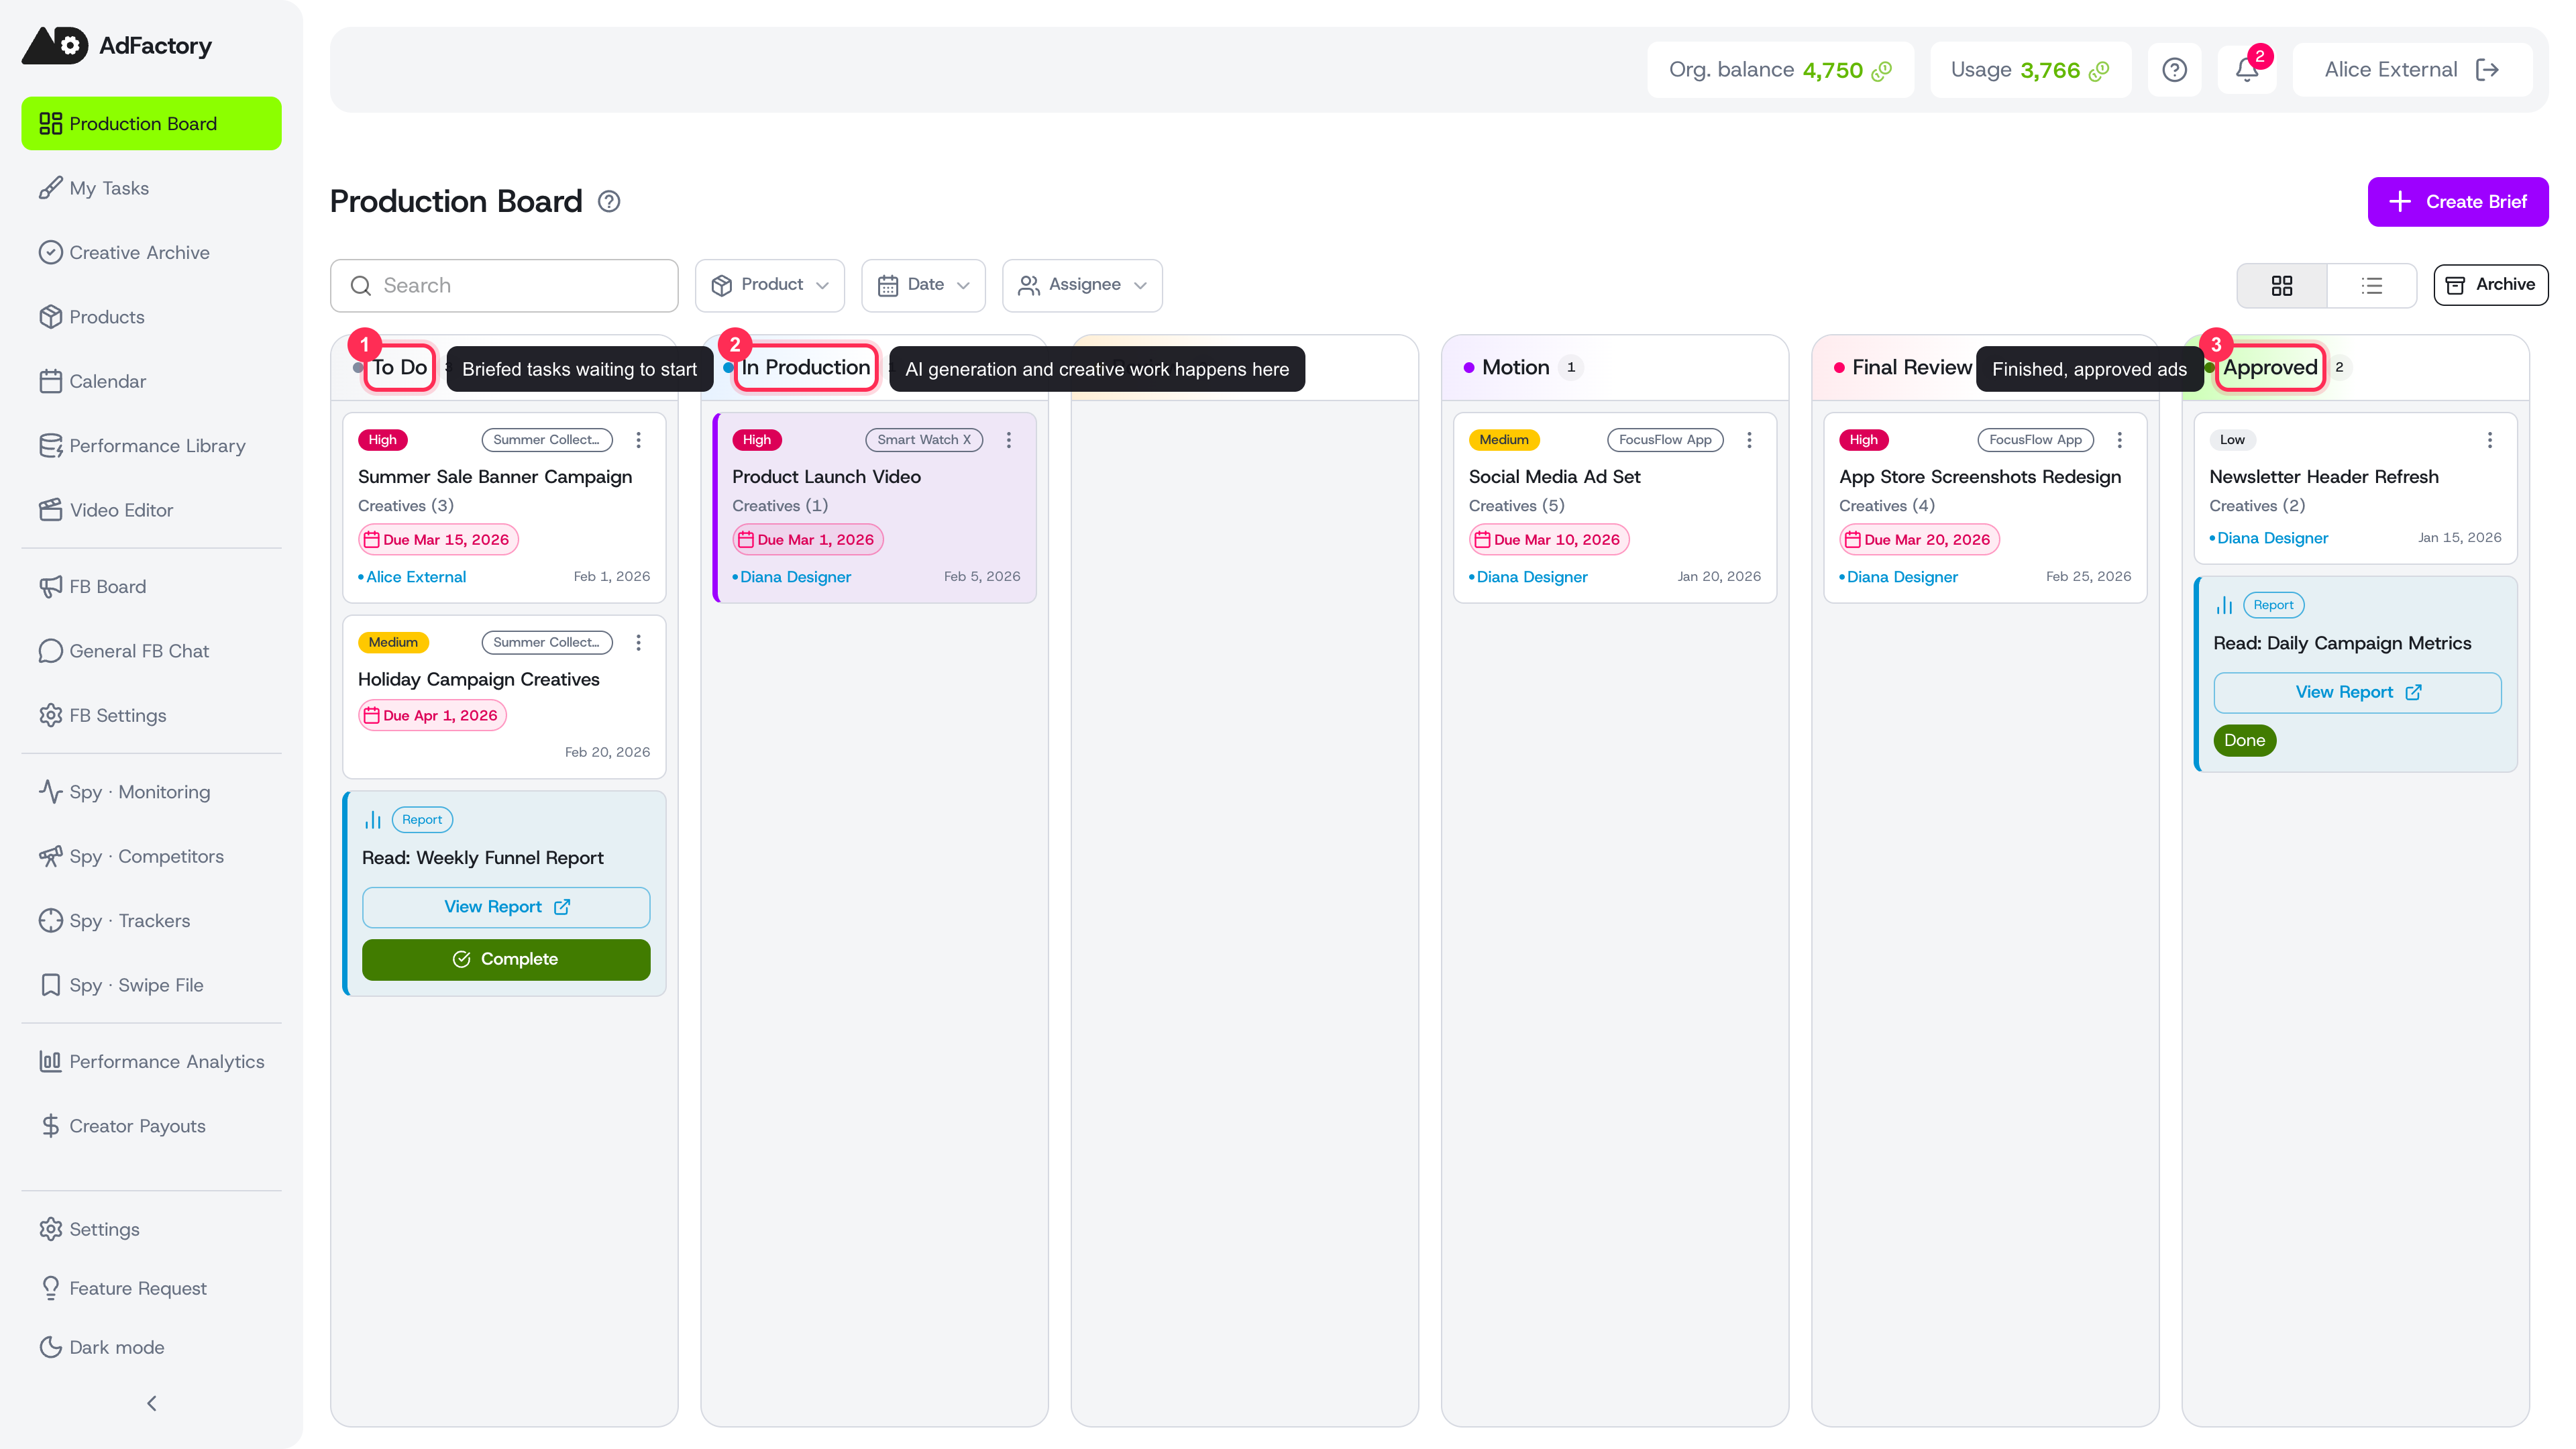Open Creative Archive from sidebar
Viewport: 2576px width, 1449px height.
[152, 253]
